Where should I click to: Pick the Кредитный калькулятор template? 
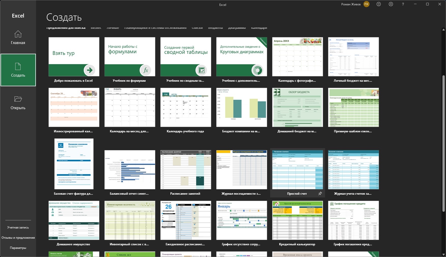[x=298, y=220]
